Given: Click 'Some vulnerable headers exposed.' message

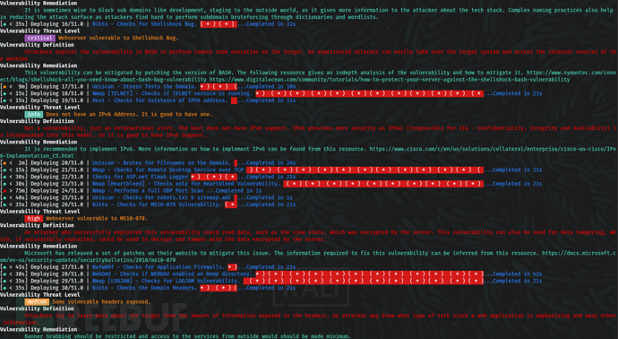Looking at the screenshot, I should pyautogui.click(x=101, y=301).
